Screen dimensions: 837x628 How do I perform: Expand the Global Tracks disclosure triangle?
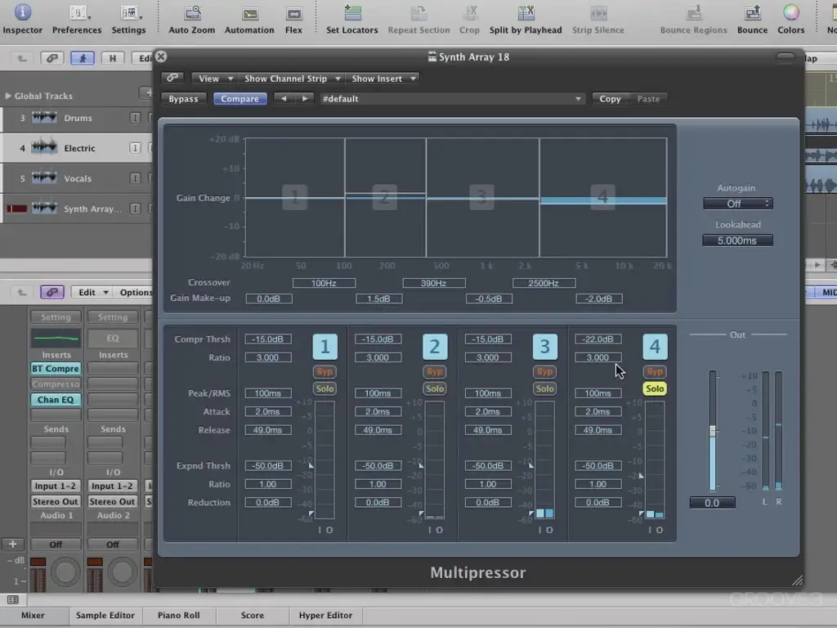(x=8, y=96)
